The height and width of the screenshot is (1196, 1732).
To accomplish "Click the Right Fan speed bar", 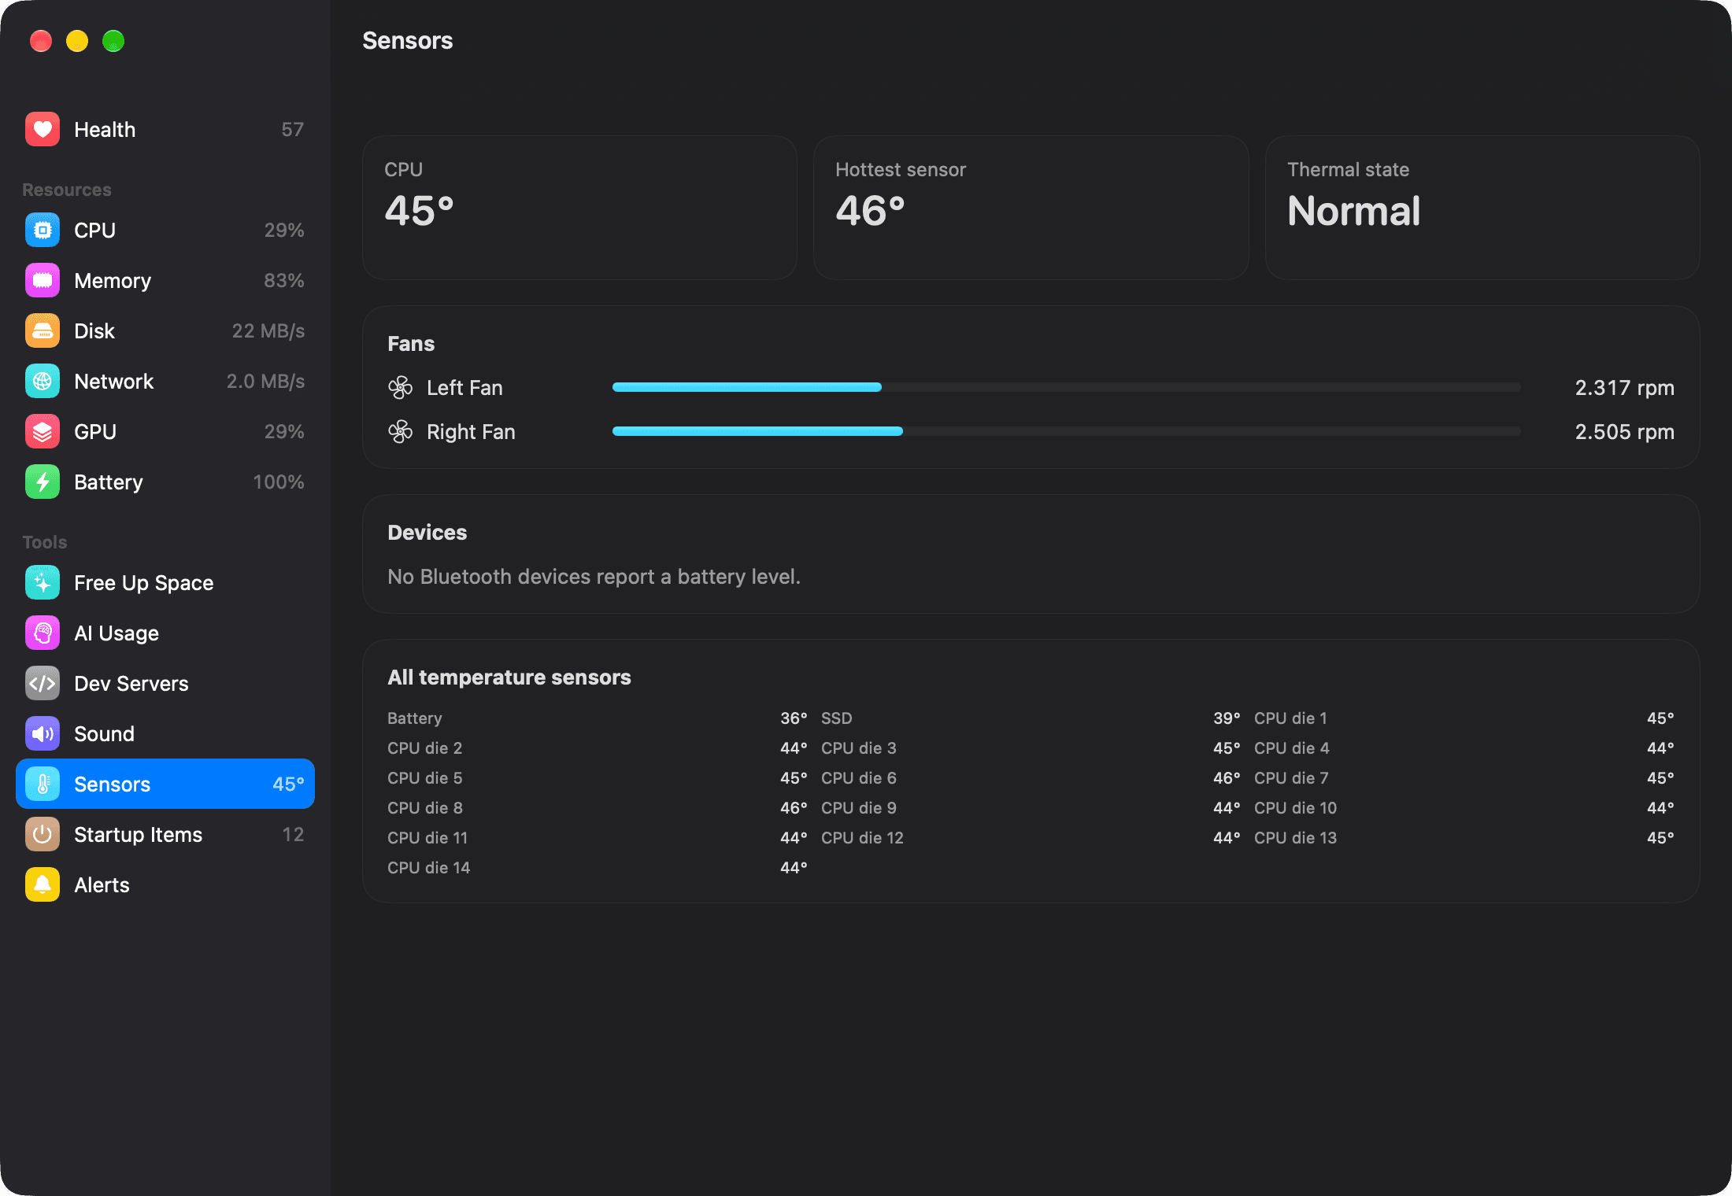I will tap(1067, 431).
